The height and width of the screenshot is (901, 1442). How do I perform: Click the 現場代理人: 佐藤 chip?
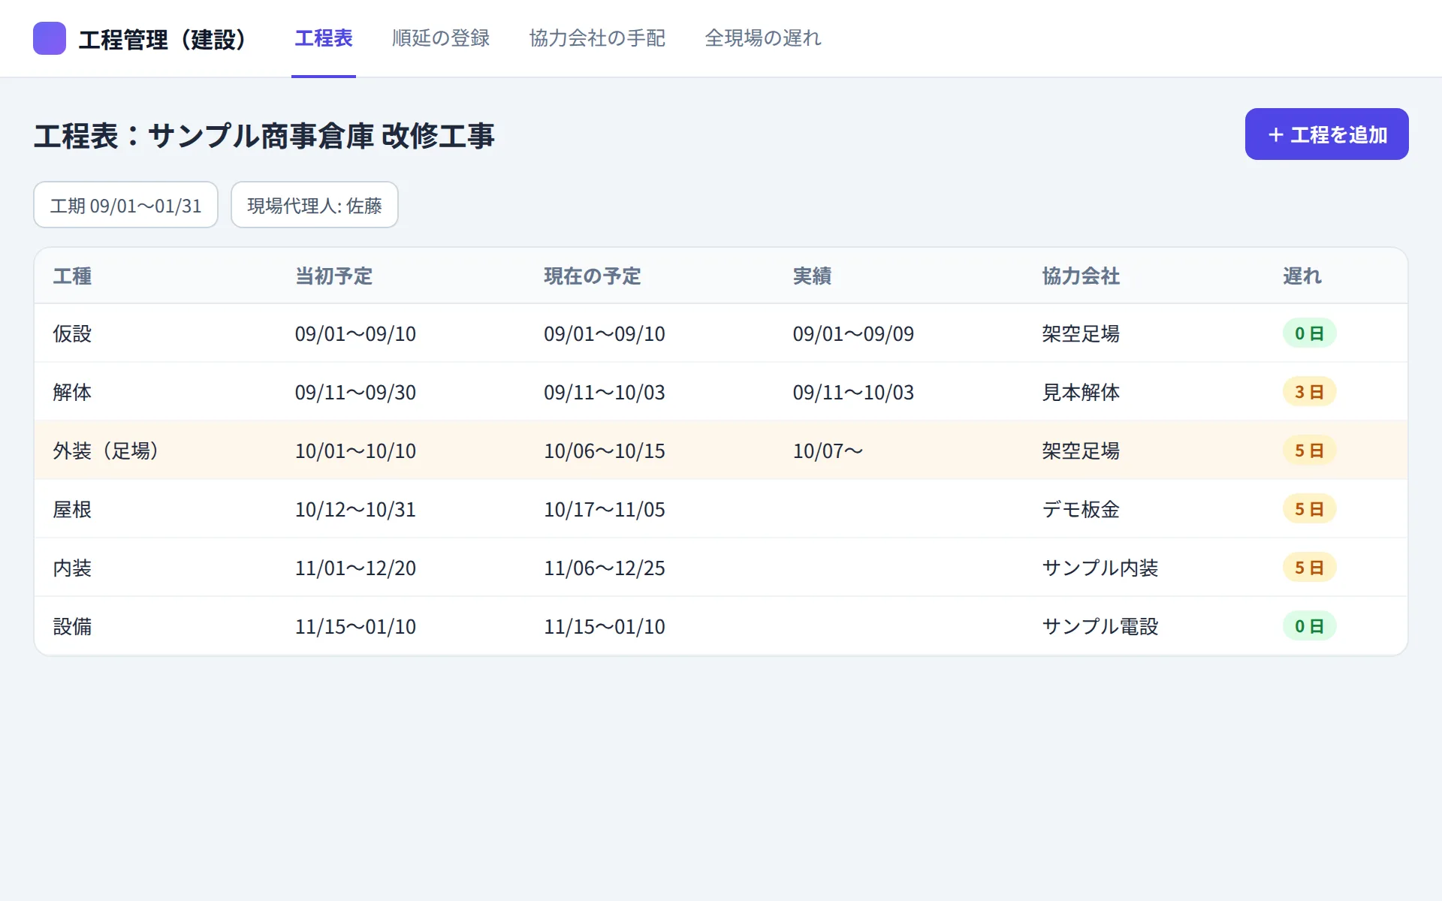(x=315, y=205)
